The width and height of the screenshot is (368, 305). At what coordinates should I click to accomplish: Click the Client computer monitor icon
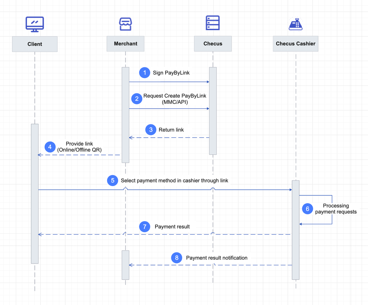[34, 24]
